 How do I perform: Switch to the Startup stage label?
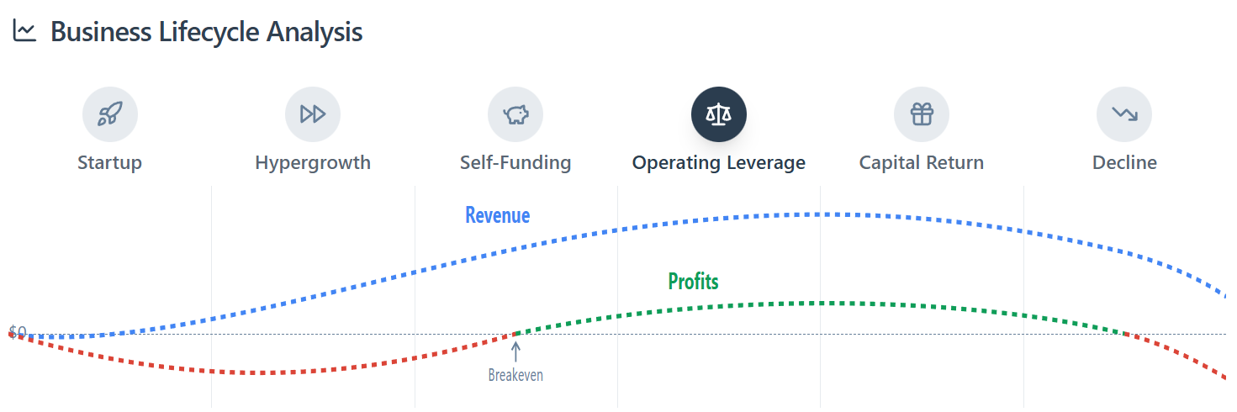point(109,162)
